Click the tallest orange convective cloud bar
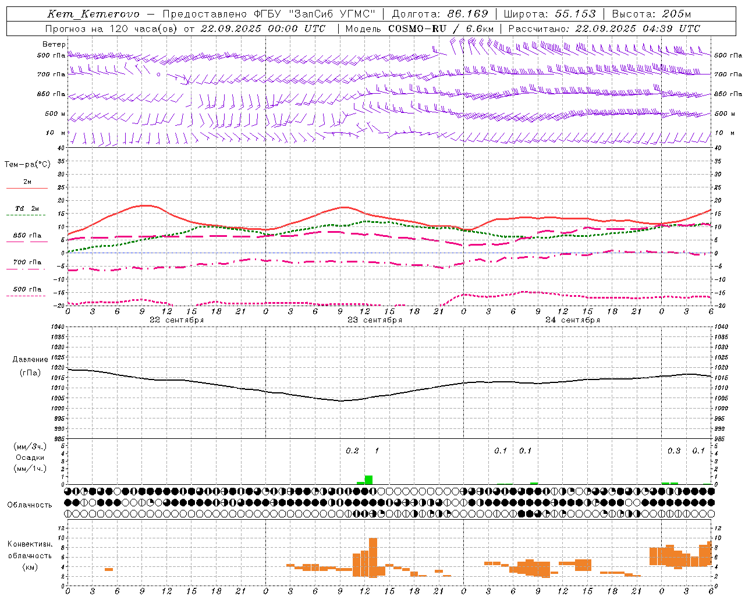Screen dimensions: 745x596 (373, 557)
